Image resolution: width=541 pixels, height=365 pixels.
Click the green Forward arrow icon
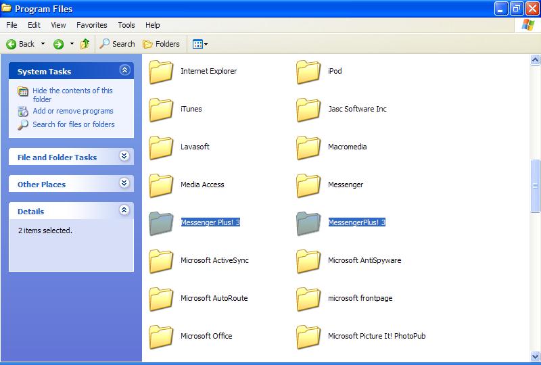(58, 44)
